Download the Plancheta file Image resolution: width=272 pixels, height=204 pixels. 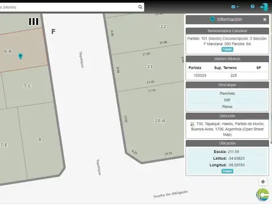point(227,93)
